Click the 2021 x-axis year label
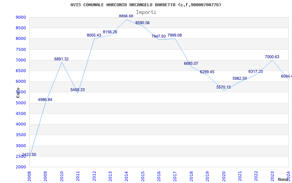 [240, 176]
